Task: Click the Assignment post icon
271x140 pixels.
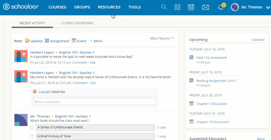Action: pos(47,41)
